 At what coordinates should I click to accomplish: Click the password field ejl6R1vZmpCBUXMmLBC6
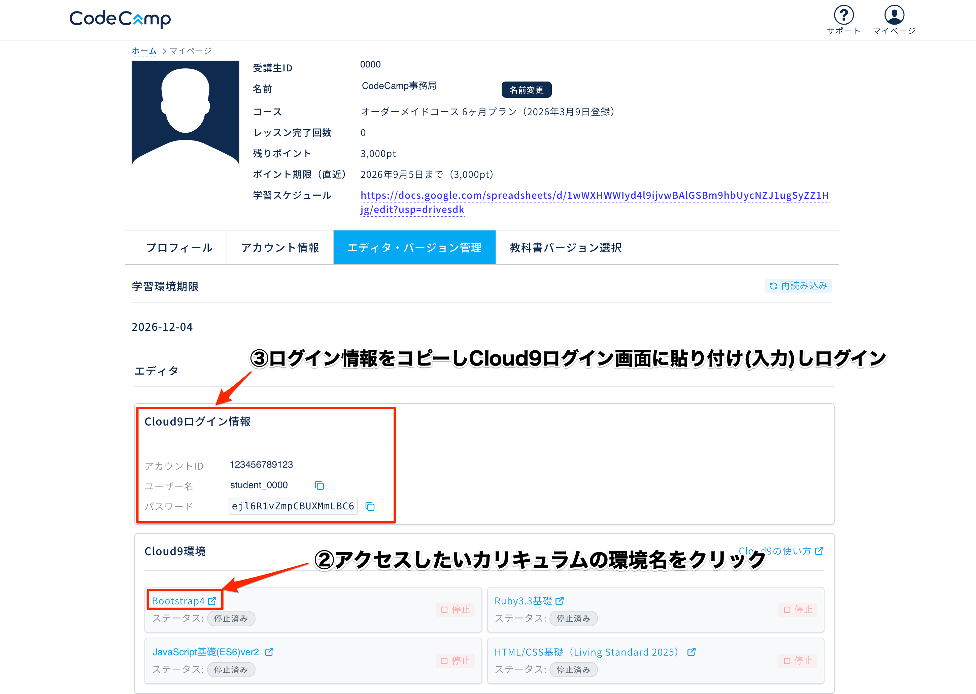293,506
